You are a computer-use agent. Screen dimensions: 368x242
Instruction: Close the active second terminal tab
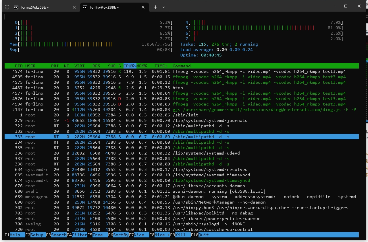143,7
